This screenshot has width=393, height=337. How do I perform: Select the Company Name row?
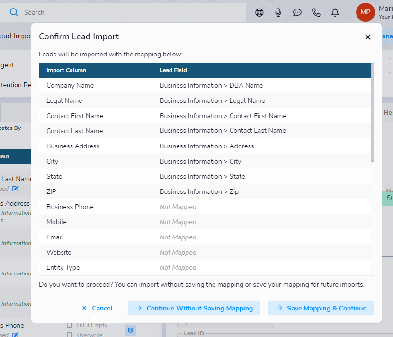(x=205, y=85)
